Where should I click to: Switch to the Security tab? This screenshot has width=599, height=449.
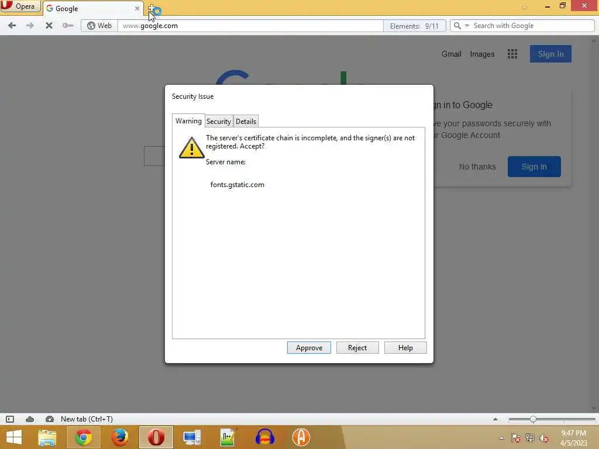(219, 122)
